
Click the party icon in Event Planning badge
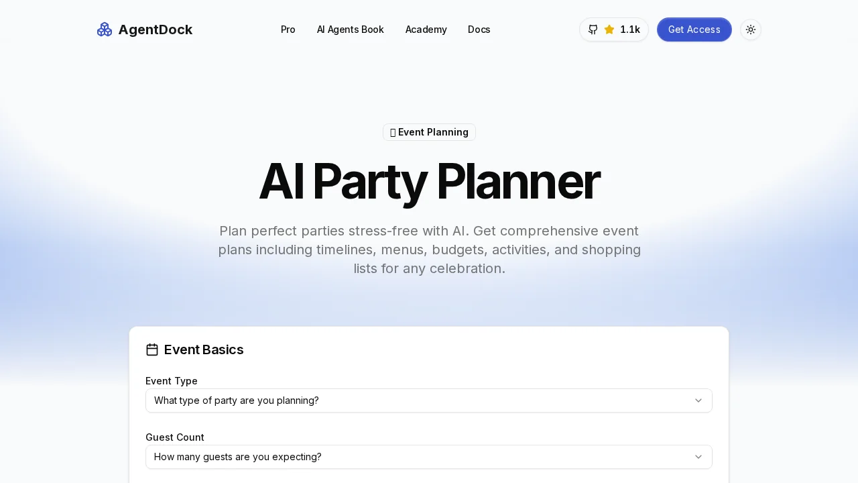tap(393, 132)
